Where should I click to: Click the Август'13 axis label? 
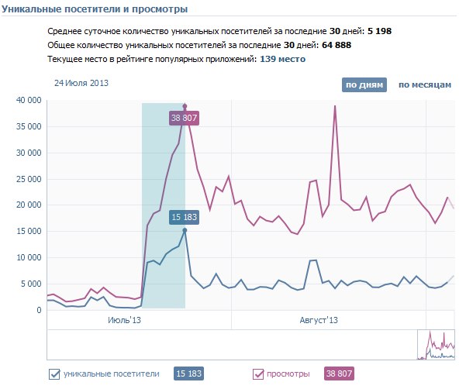tap(319, 319)
